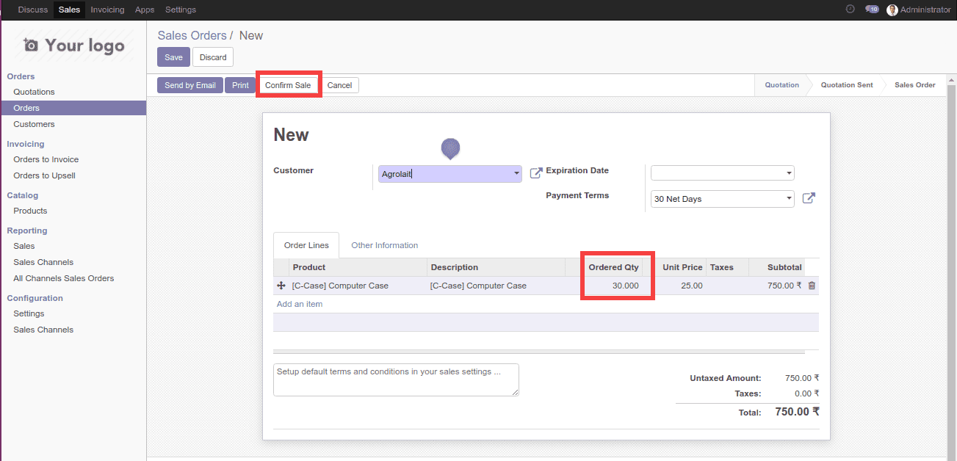Switch to Other Information tab
The width and height of the screenshot is (957, 461).
click(x=385, y=245)
